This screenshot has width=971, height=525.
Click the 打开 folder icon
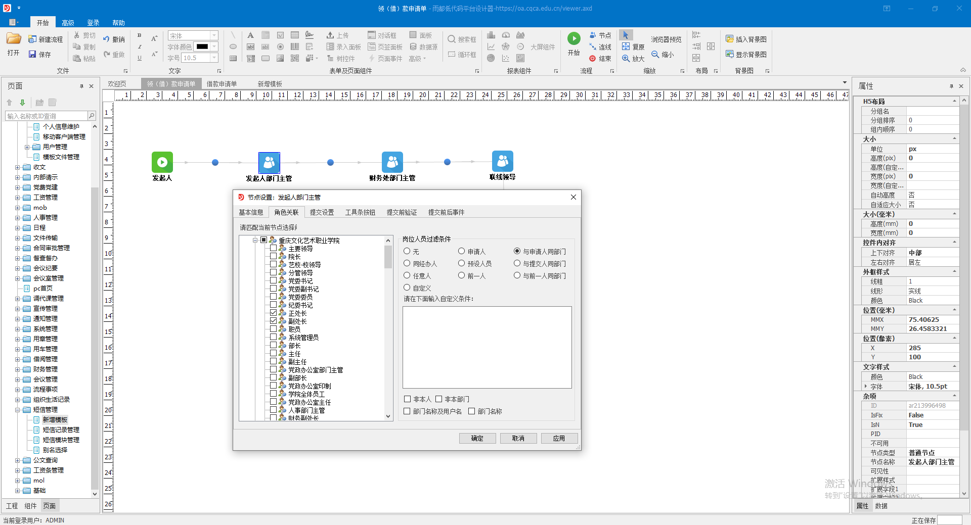14,39
